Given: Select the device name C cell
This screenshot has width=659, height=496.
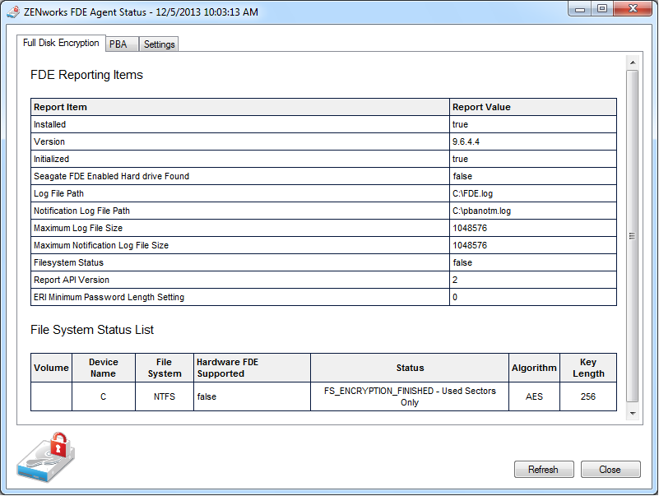Looking at the screenshot, I should pyautogui.click(x=104, y=396).
